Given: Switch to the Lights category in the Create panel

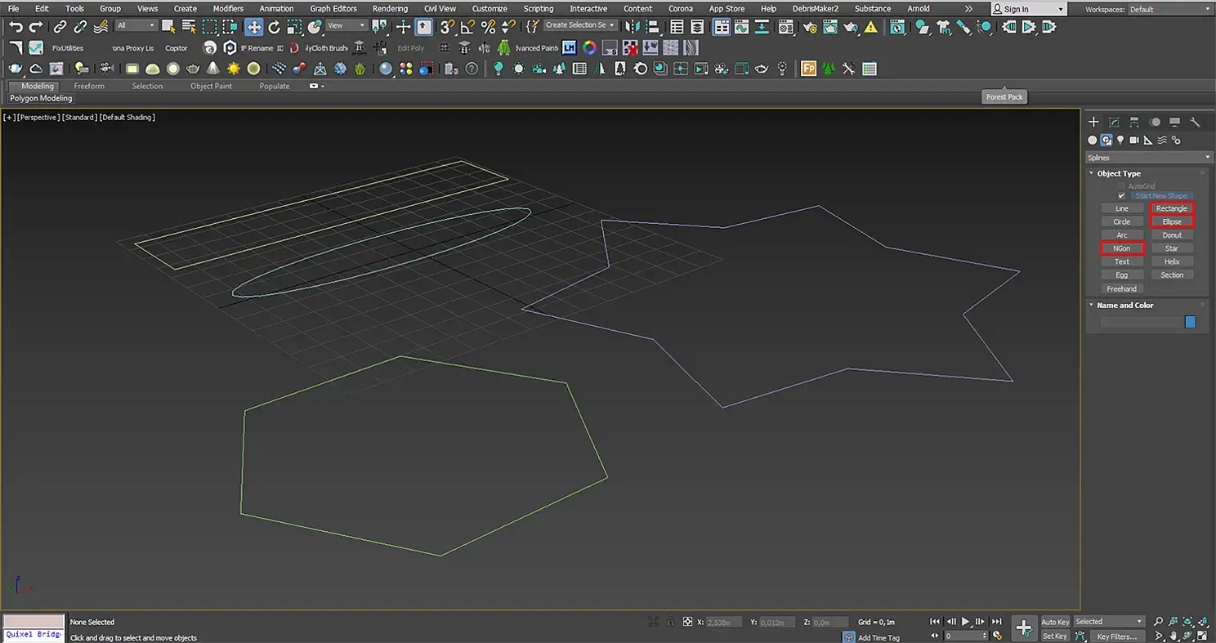Looking at the screenshot, I should point(1120,141).
